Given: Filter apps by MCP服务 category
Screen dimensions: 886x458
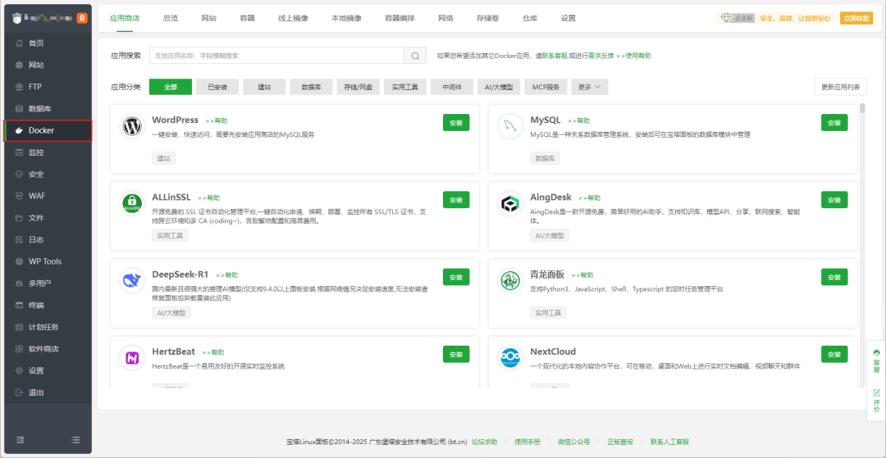Looking at the screenshot, I should pyautogui.click(x=546, y=87).
